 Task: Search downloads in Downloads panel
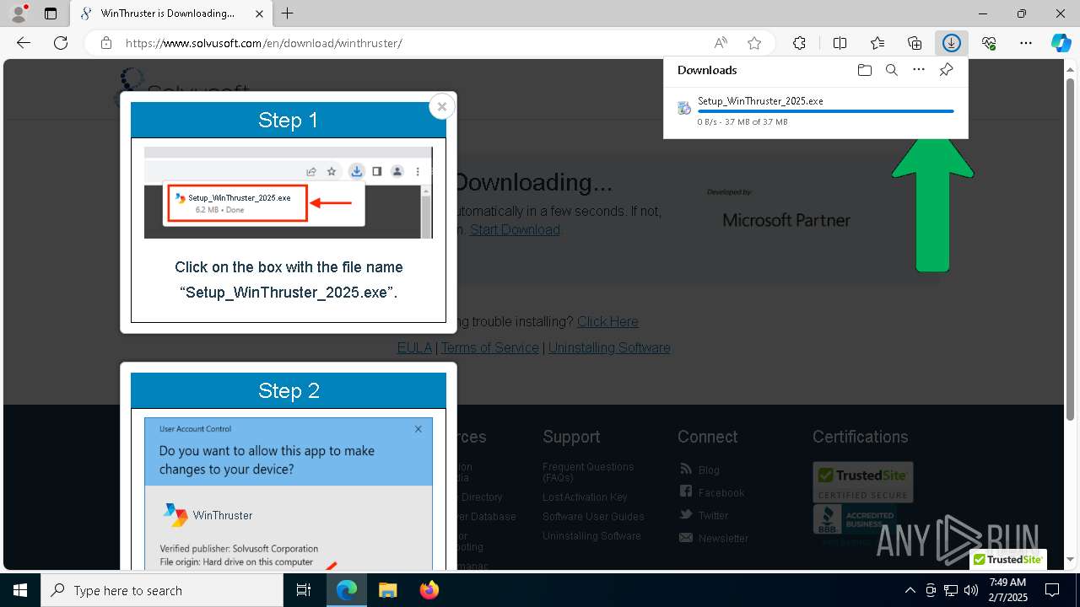click(891, 70)
